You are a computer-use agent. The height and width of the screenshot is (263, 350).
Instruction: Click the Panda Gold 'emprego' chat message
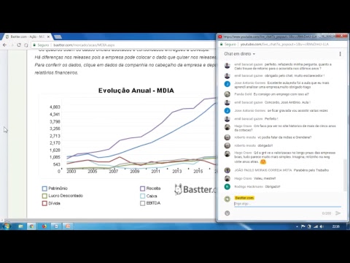pos(281,94)
